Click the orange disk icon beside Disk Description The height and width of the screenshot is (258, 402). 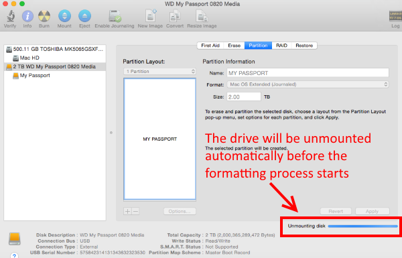pyautogui.click(x=15, y=239)
